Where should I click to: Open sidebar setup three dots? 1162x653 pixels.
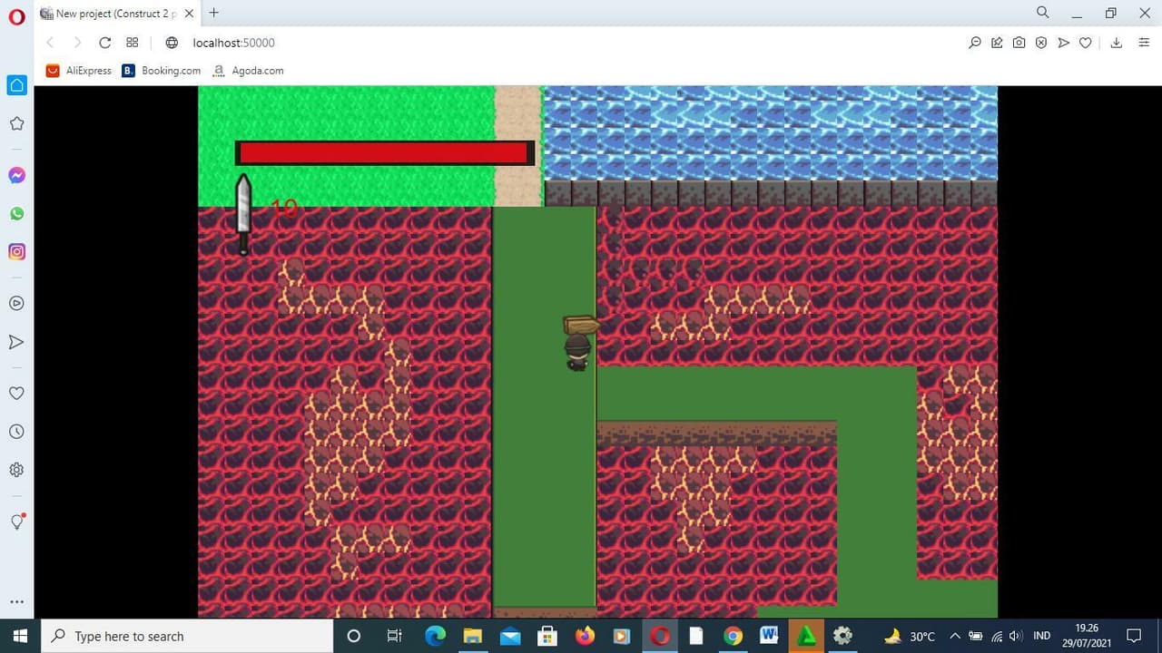point(16,601)
